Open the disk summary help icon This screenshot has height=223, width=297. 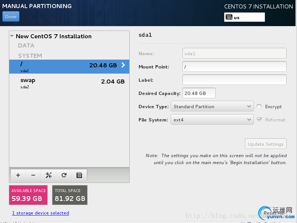[79, 175]
